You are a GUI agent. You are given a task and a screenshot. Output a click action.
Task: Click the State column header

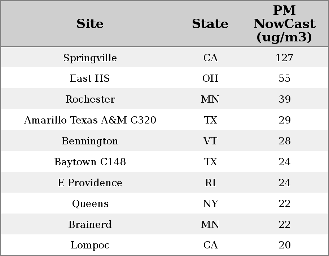pyautogui.click(x=210, y=24)
